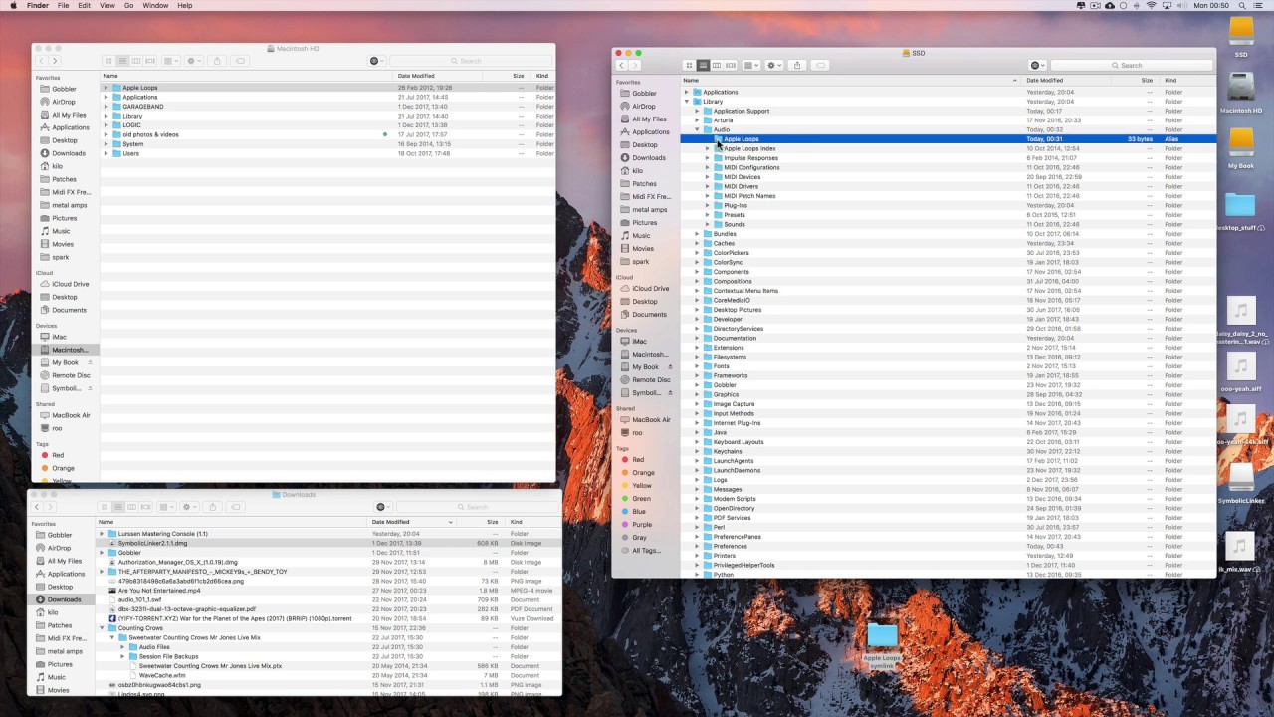The width and height of the screenshot is (1274, 717).
Task: Select MacBook Air under Shared in SSD sidebar
Action: pos(651,420)
